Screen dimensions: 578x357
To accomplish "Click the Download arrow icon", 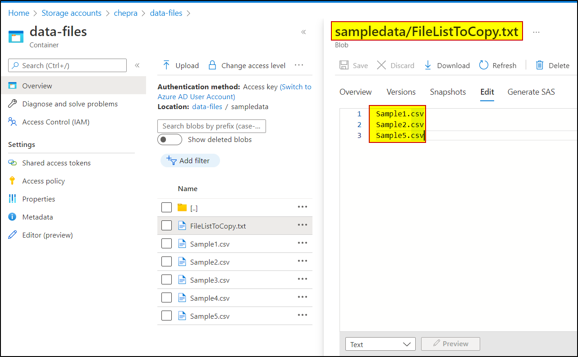I will [x=428, y=65].
